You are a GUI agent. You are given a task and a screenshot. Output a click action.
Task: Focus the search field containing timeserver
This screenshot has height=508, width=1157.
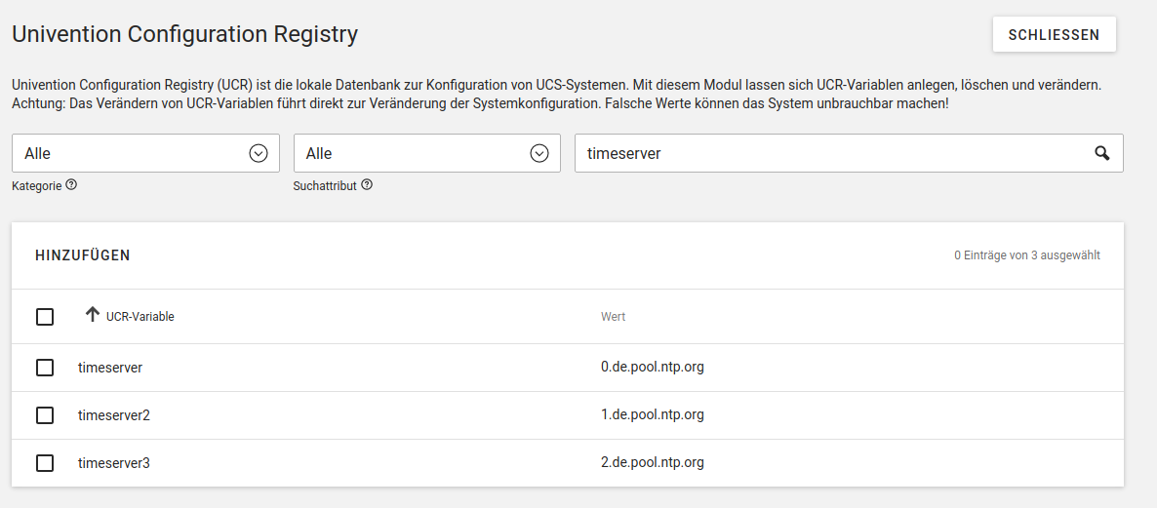[829, 153]
